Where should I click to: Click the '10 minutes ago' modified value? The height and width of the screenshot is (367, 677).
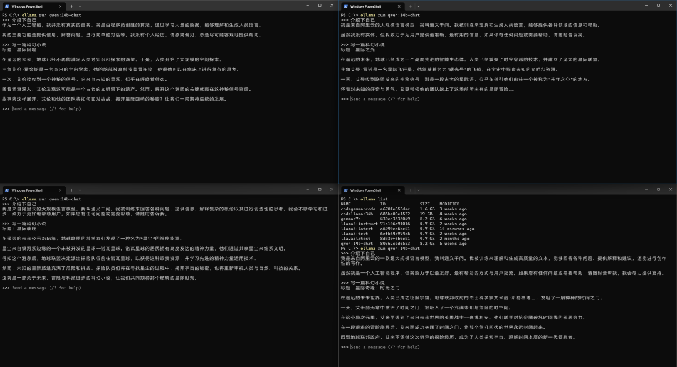click(x=457, y=229)
